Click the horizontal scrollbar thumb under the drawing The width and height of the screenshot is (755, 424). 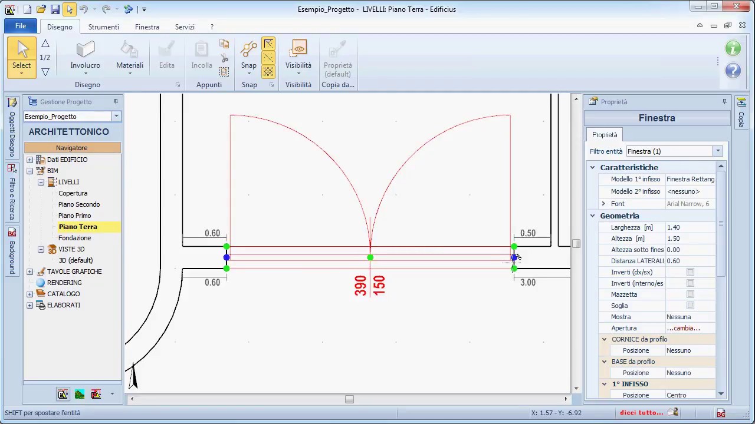tap(349, 399)
